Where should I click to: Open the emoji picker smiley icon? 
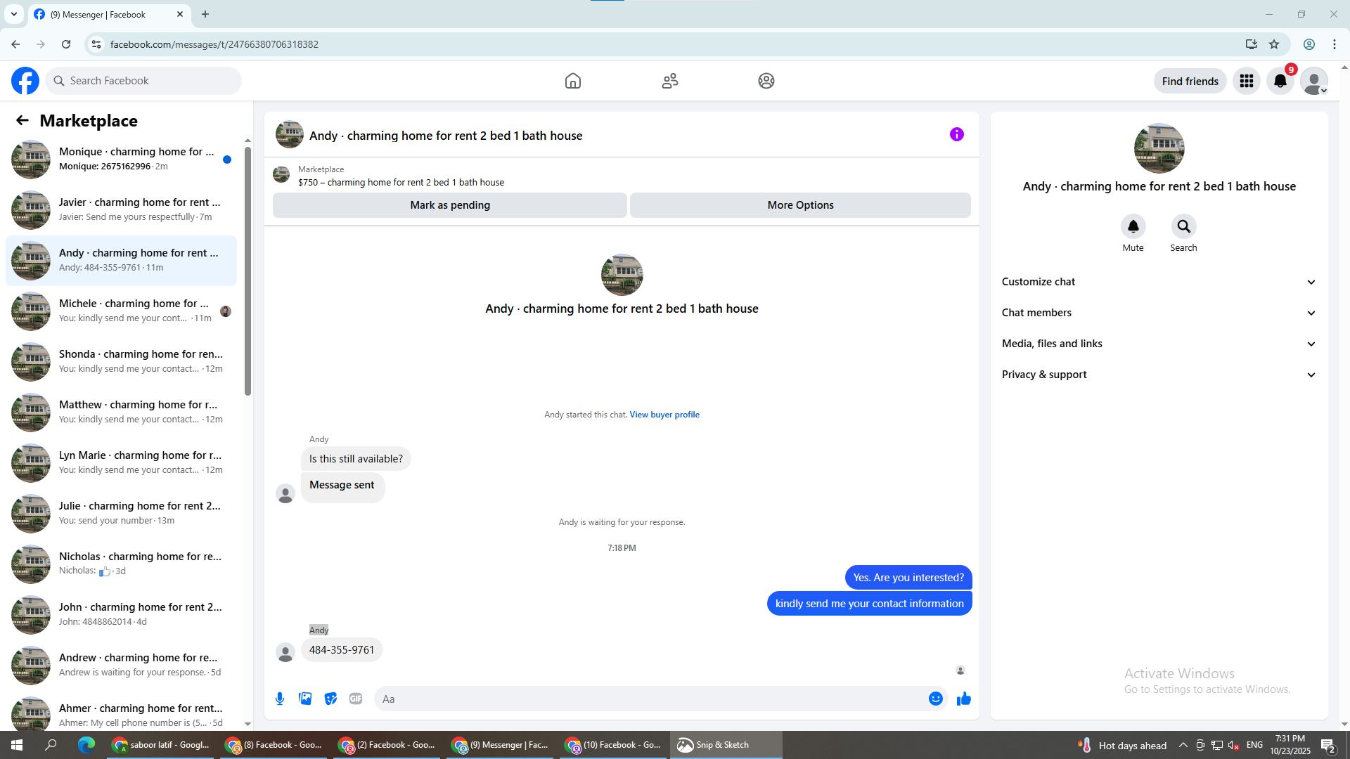click(x=935, y=699)
